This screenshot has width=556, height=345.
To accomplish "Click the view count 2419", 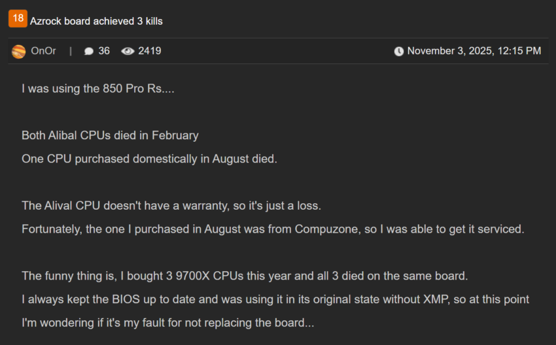I will pyautogui.click(x=150, y=51).
